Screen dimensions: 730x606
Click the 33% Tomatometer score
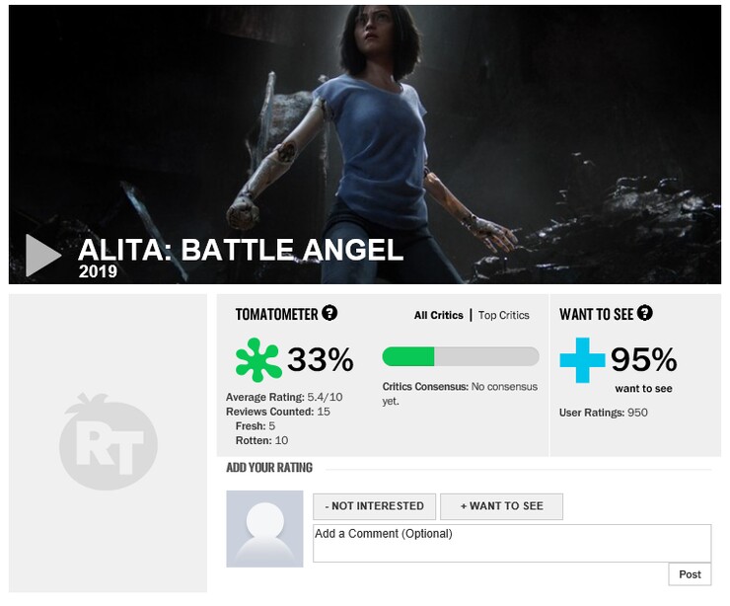coord(320,360)
